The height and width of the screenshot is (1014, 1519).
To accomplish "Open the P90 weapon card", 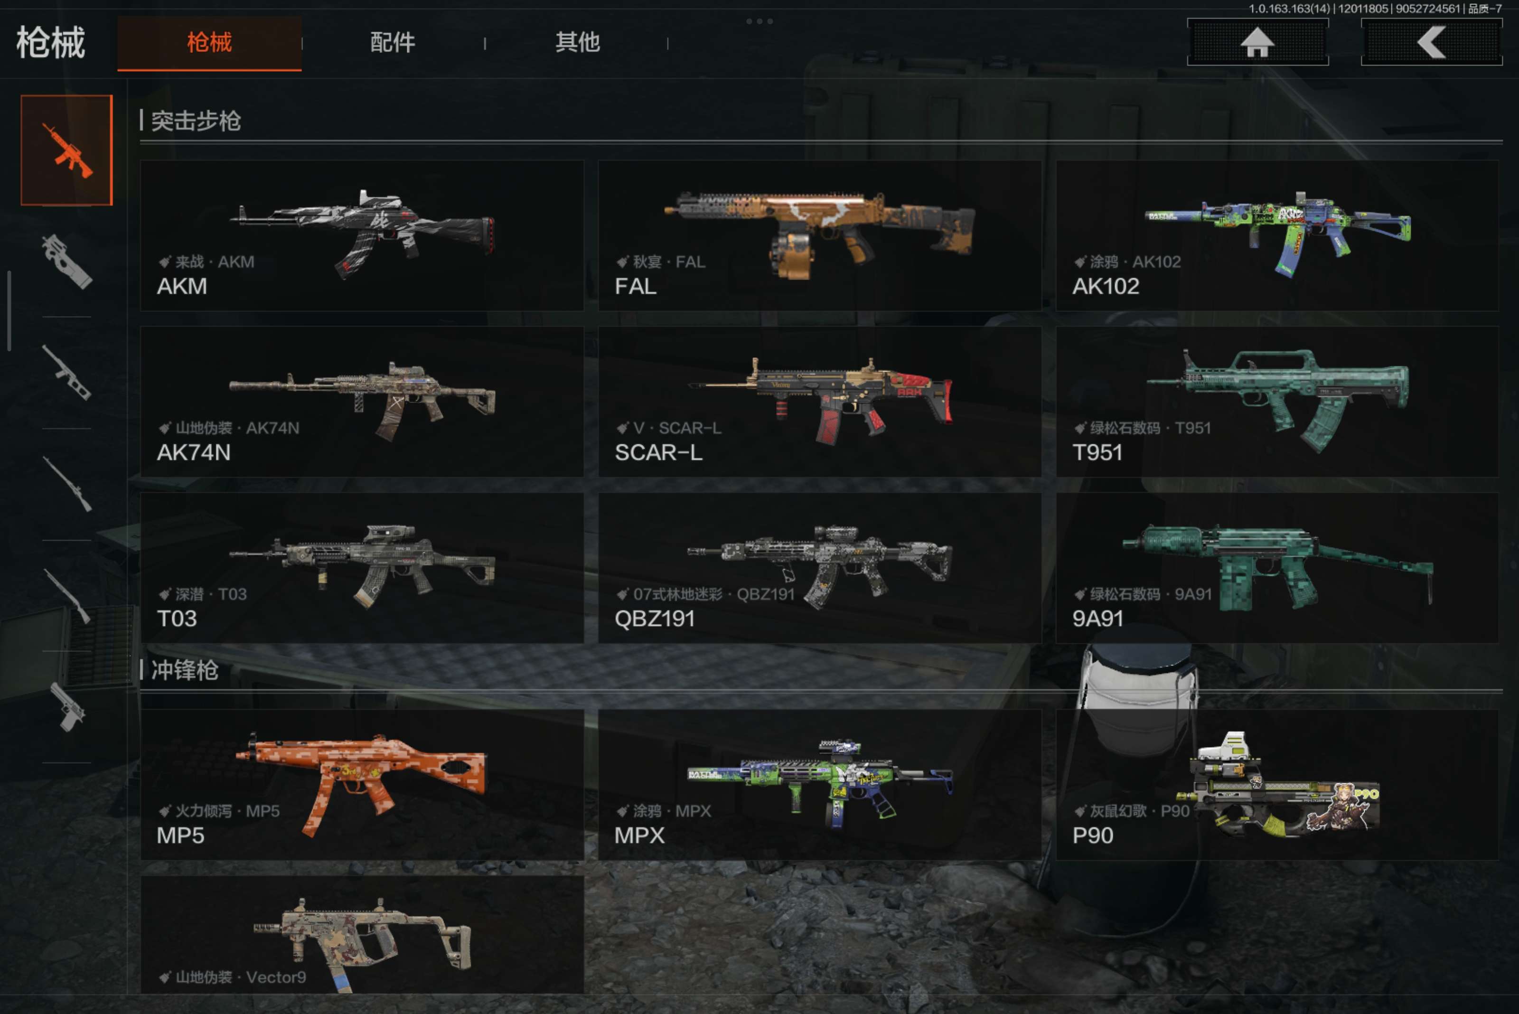I will click(x=1277, y=784).
